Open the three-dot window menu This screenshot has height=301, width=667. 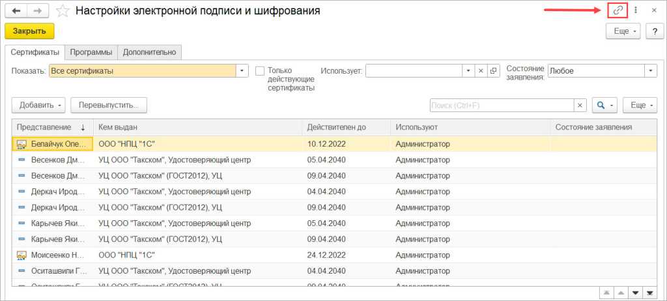point(636,10)
